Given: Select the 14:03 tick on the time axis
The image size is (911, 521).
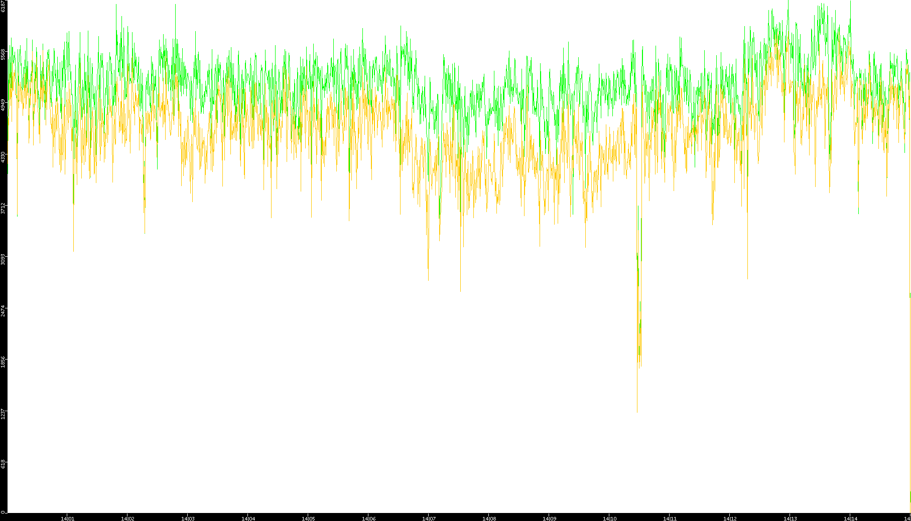Looking at the screenshot, I should (x=188, y=518).
